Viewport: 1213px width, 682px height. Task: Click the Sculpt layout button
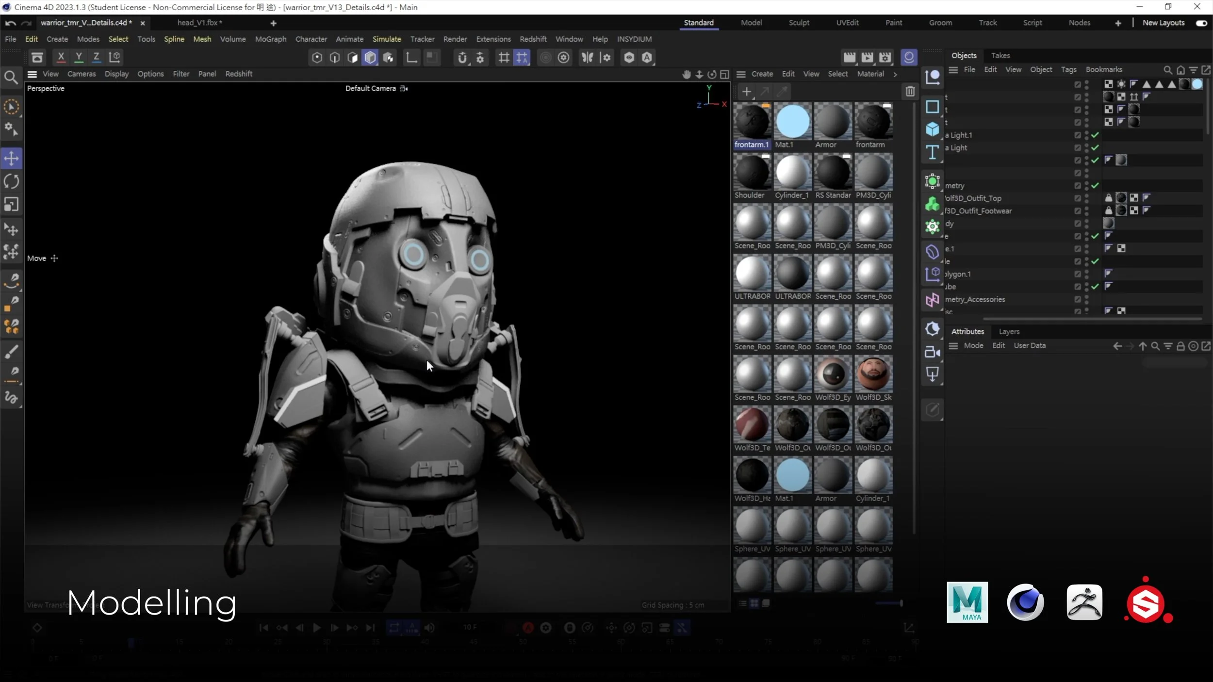click(799, 23)
